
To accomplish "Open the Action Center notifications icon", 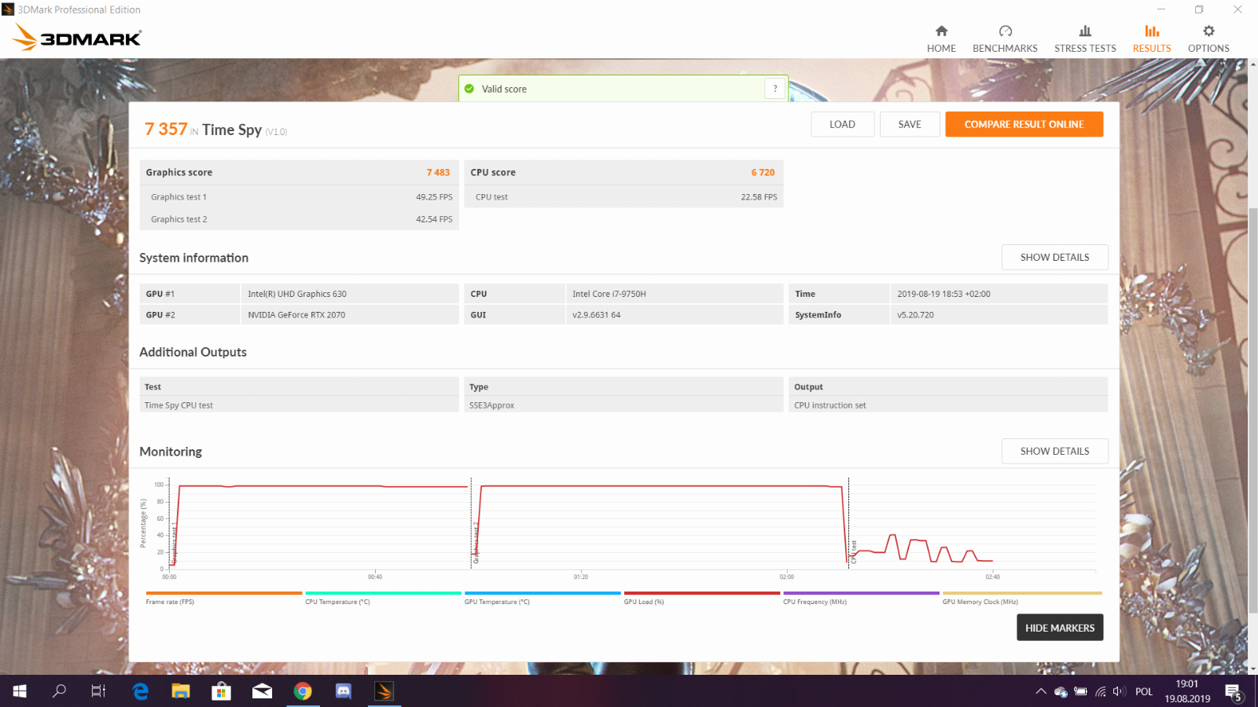I will click(x=1234, y=692).
